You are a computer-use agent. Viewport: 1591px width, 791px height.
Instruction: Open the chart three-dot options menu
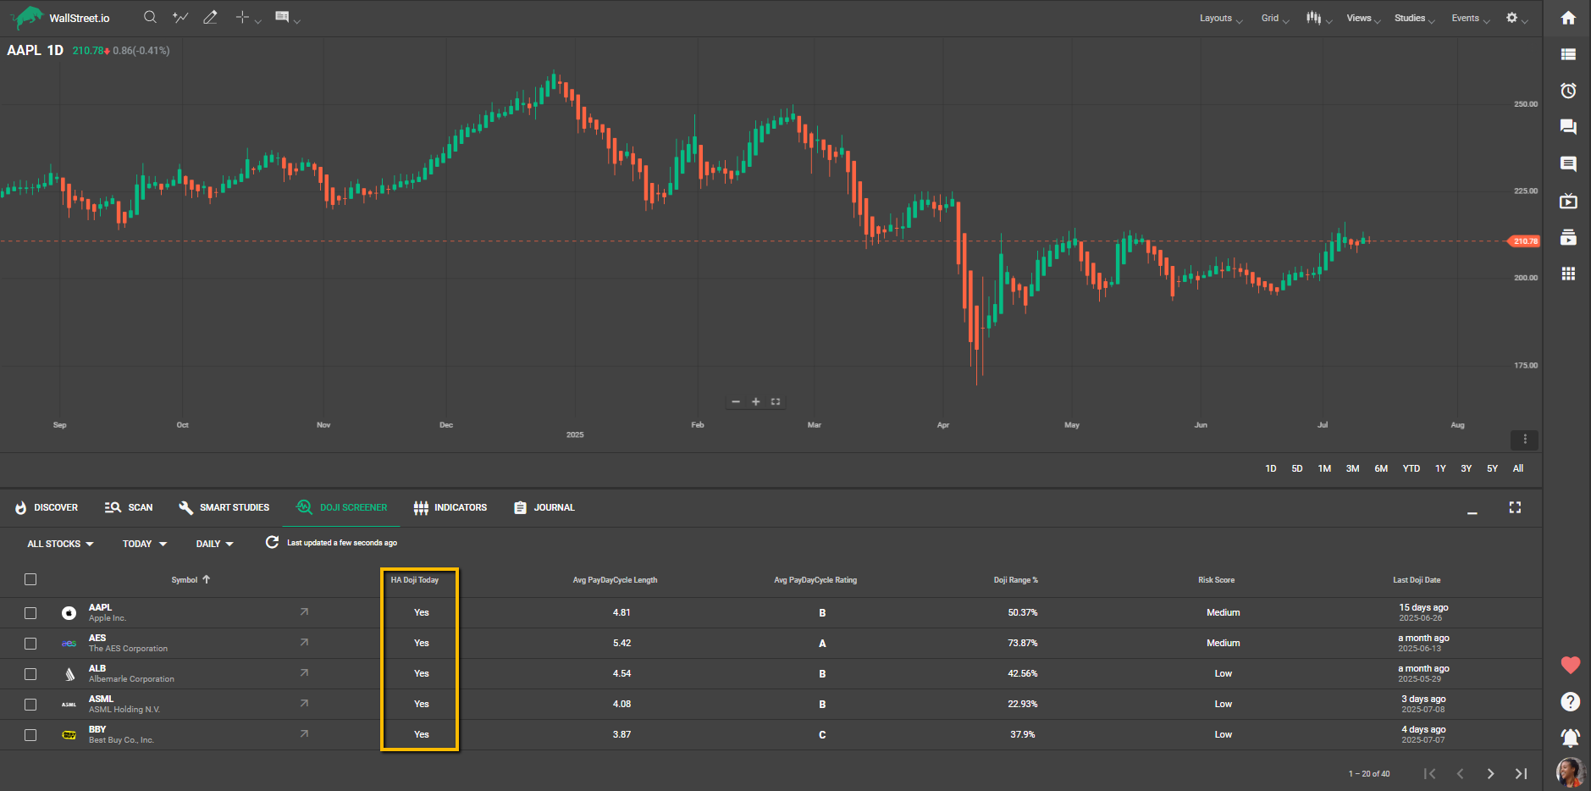1525,440
